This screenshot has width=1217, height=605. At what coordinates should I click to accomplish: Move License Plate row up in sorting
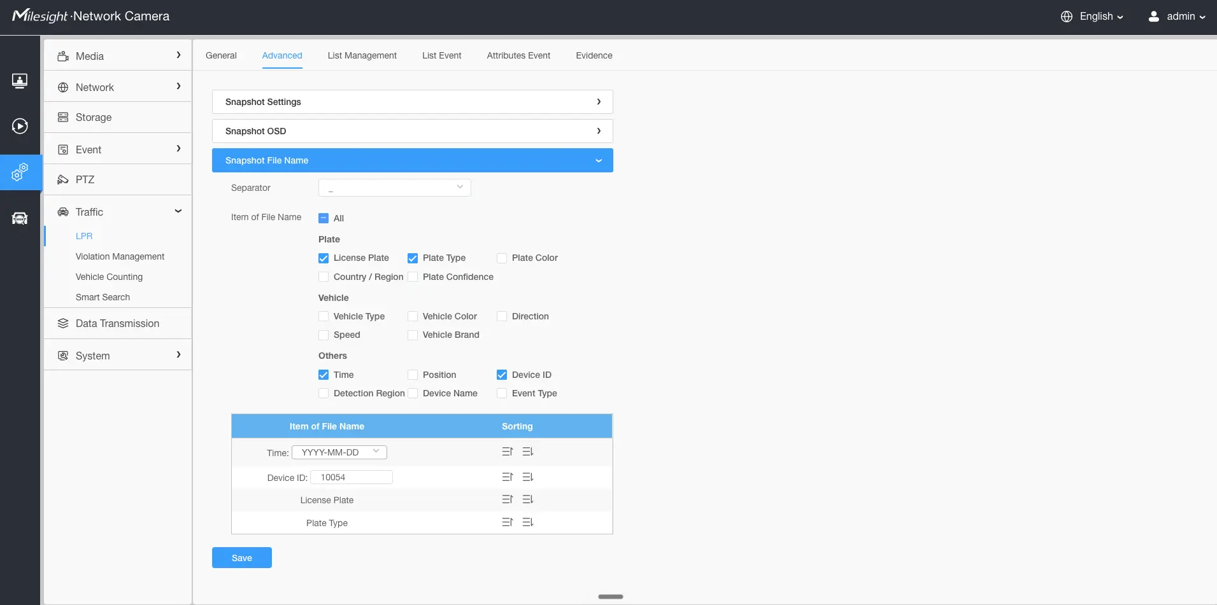tap(508, 499)
